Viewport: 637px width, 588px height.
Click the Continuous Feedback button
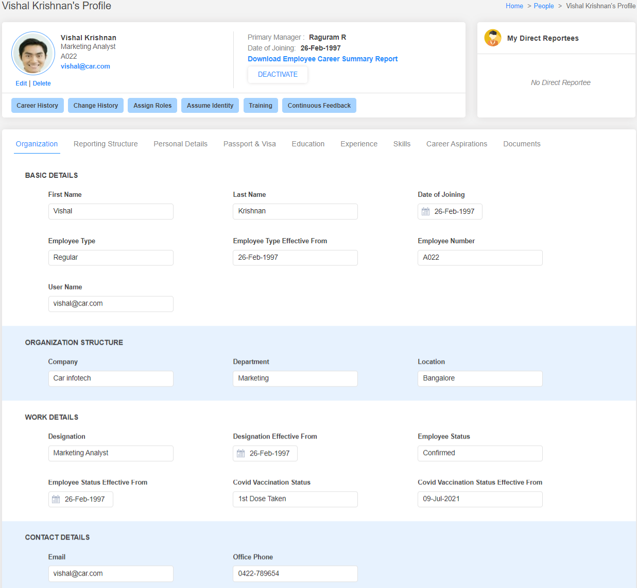[319, 105]
